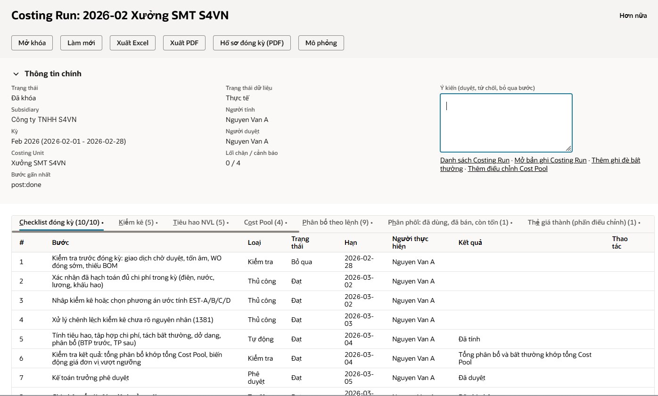Screen dimensions: 658x396
Task: Open the Phân bổ theo lệnh (9) tab
Action: pos(337,222)
